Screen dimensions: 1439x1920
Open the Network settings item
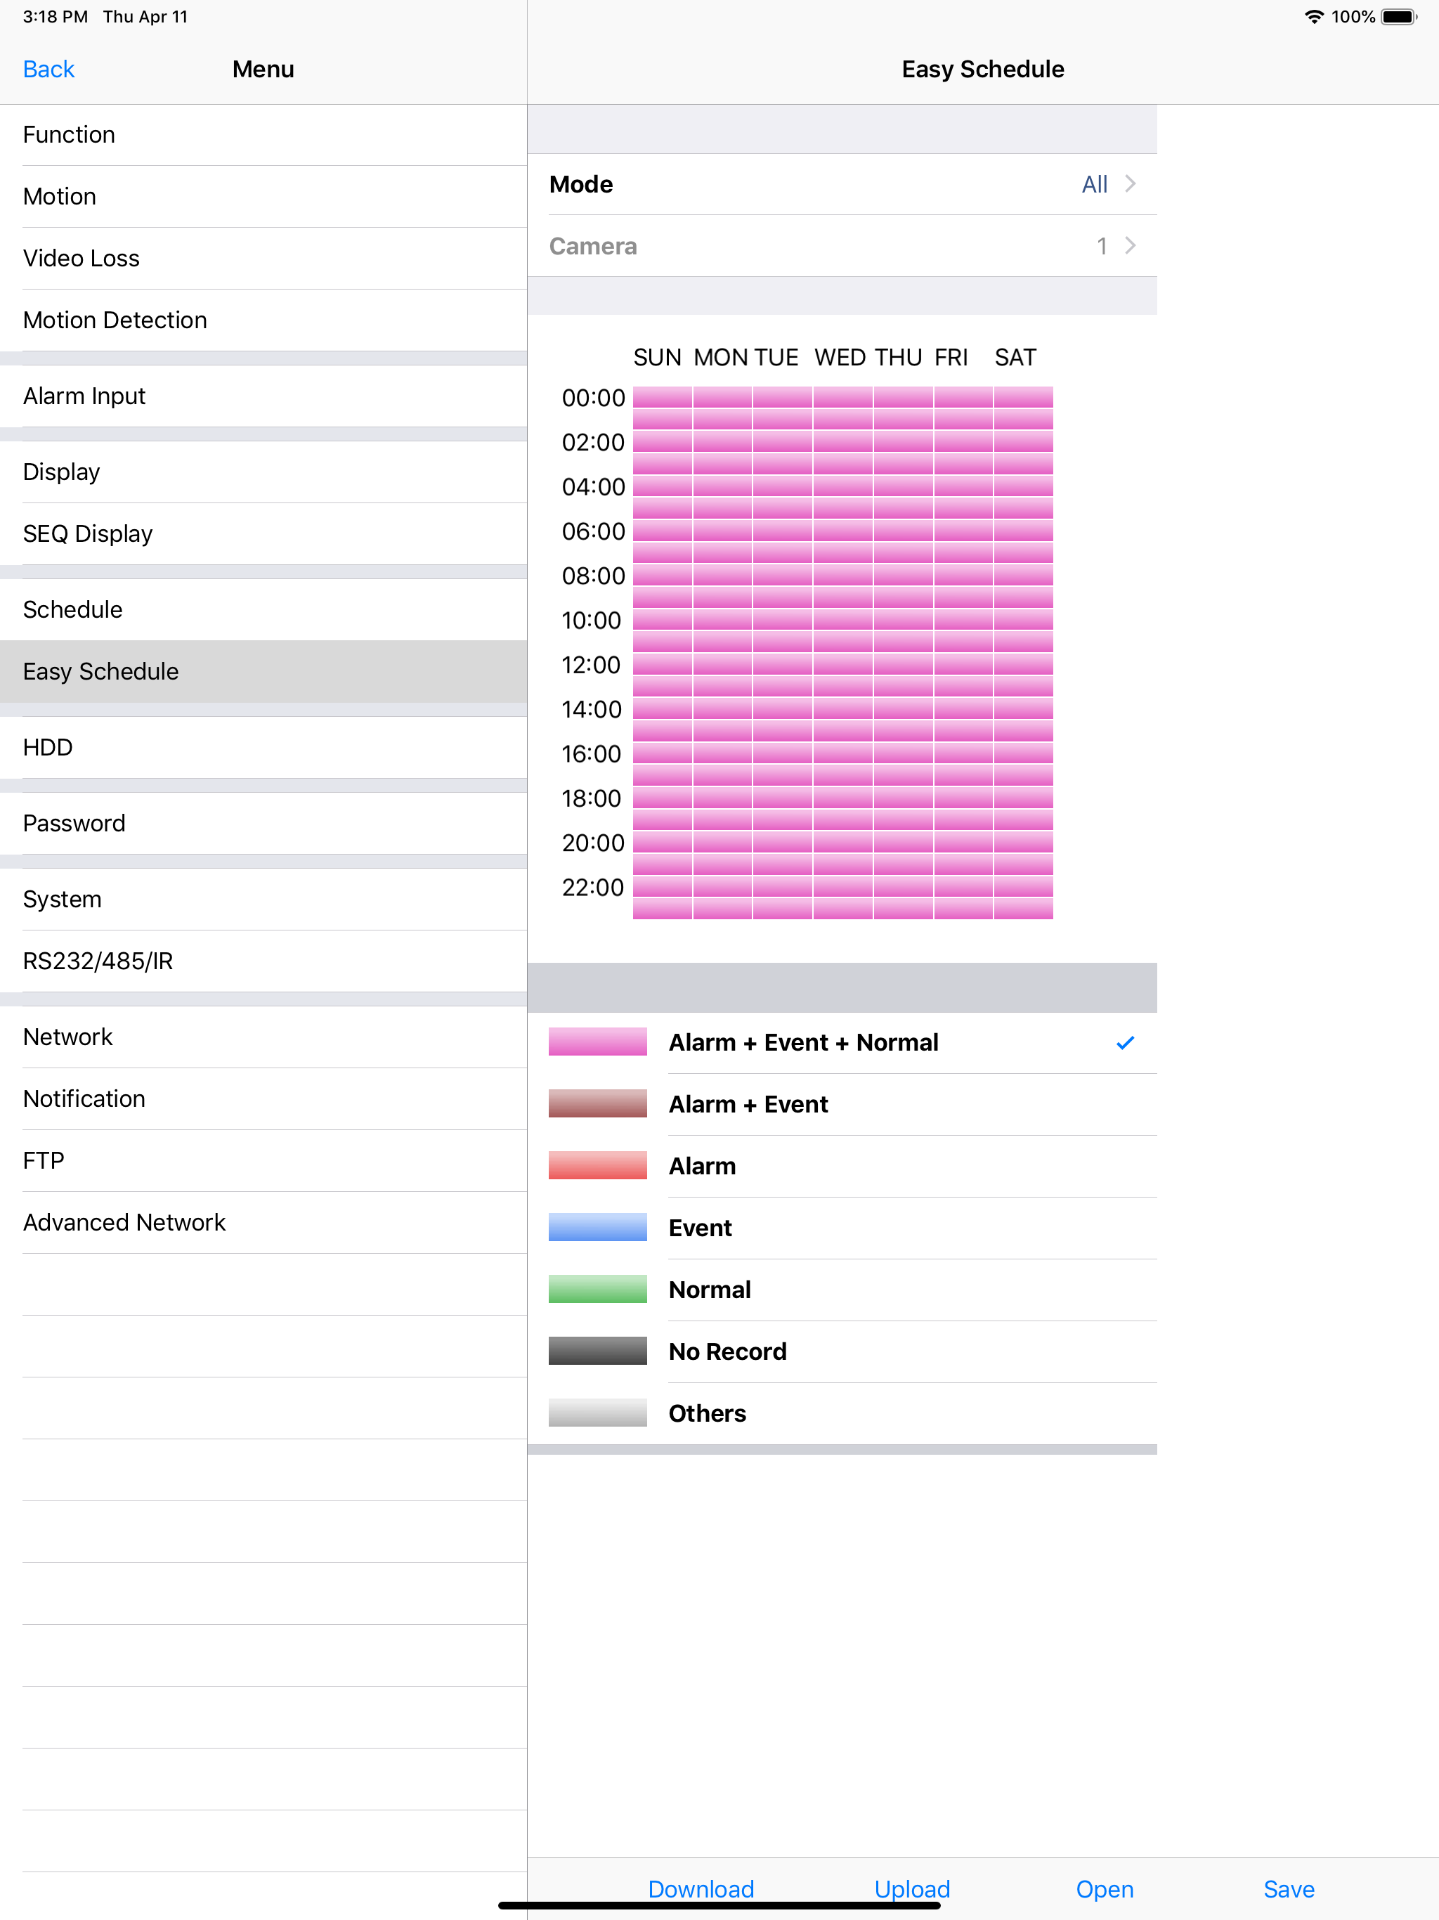coord(67,1037)
